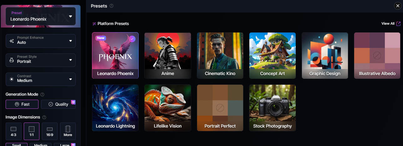Pick the Lifelike Vision preset thumbnail

point(167,108)
